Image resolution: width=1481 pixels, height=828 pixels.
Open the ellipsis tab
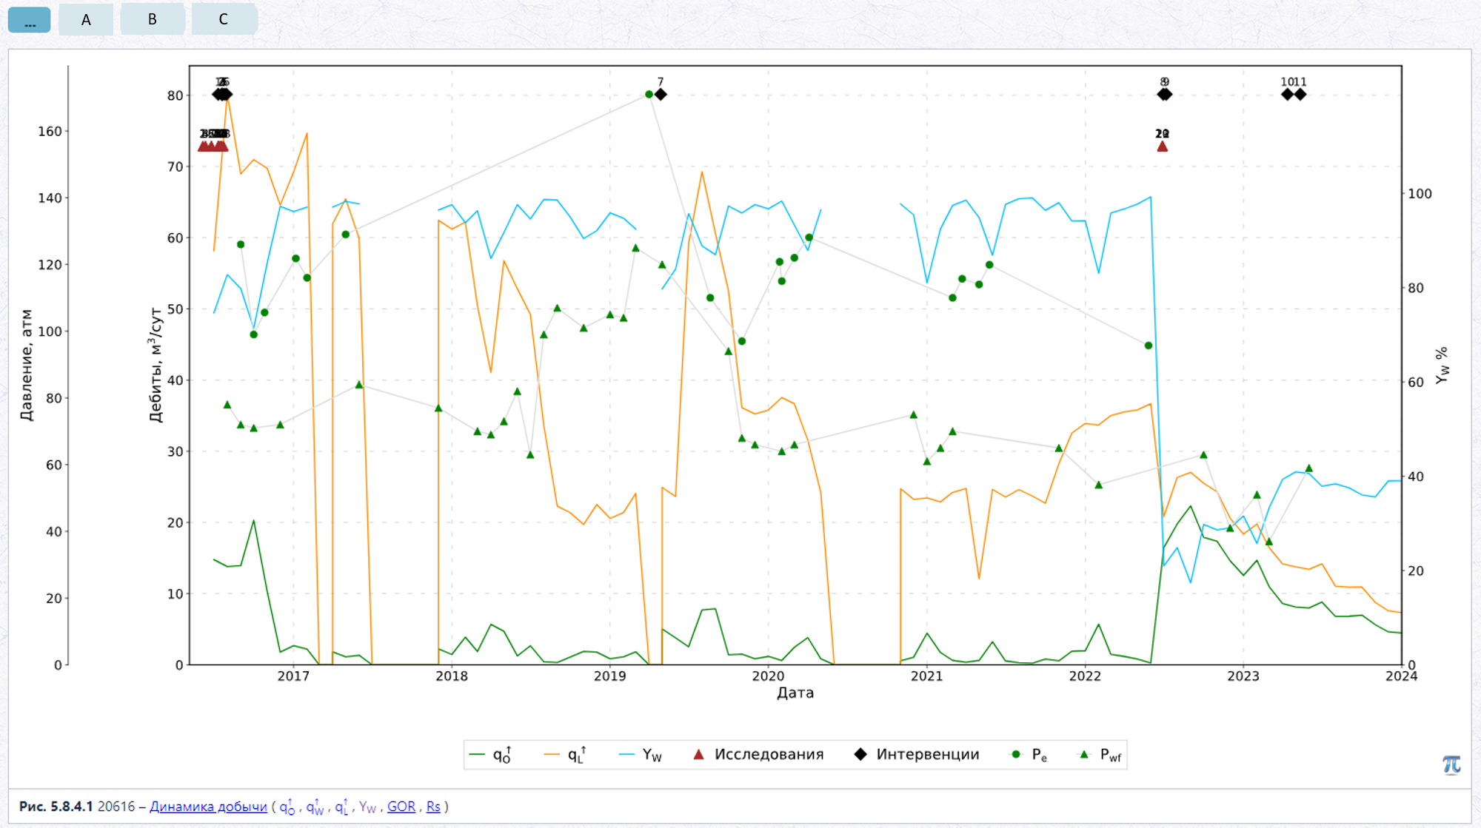30,19
